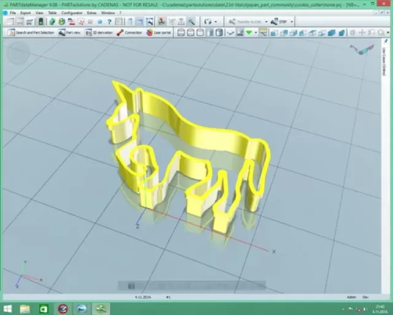The width and height of the screenshot is (393, 315).
Task: Open the Table menu
Action: (52, 13)
